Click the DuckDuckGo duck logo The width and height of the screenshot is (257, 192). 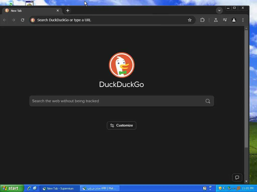pos(122,65)
